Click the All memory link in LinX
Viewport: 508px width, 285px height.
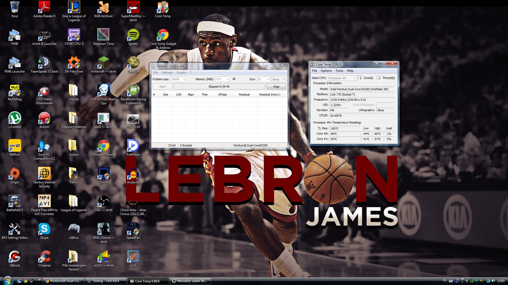pyautogui.click(x=234, y=79)
